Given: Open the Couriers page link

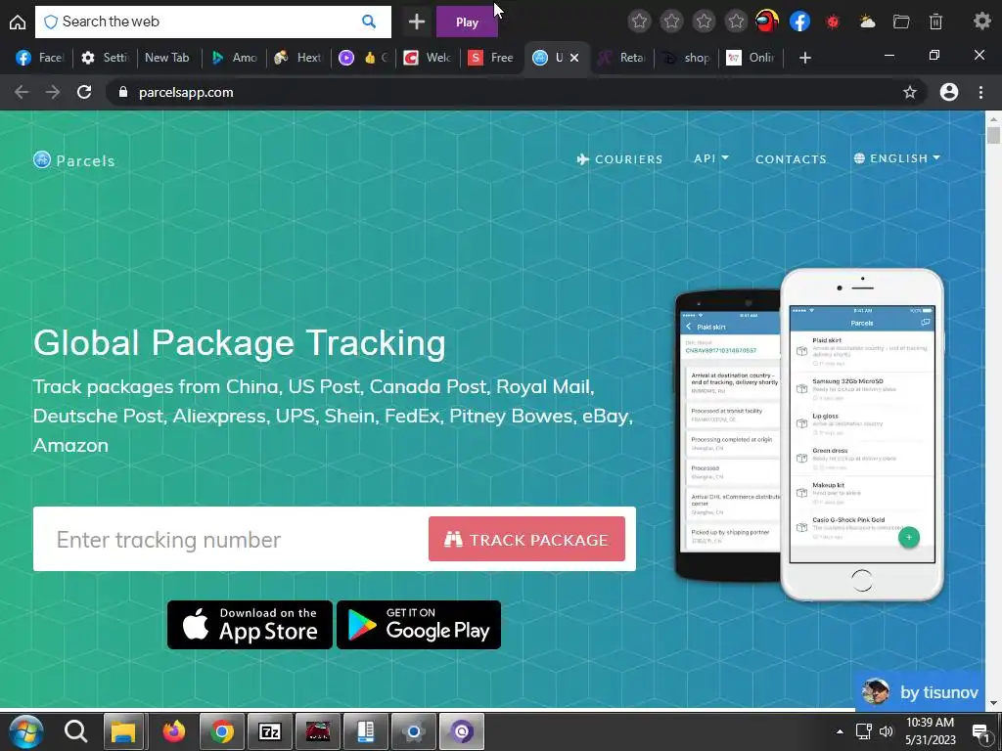Looking at the screenshot, I should click(x=619, y=159).
